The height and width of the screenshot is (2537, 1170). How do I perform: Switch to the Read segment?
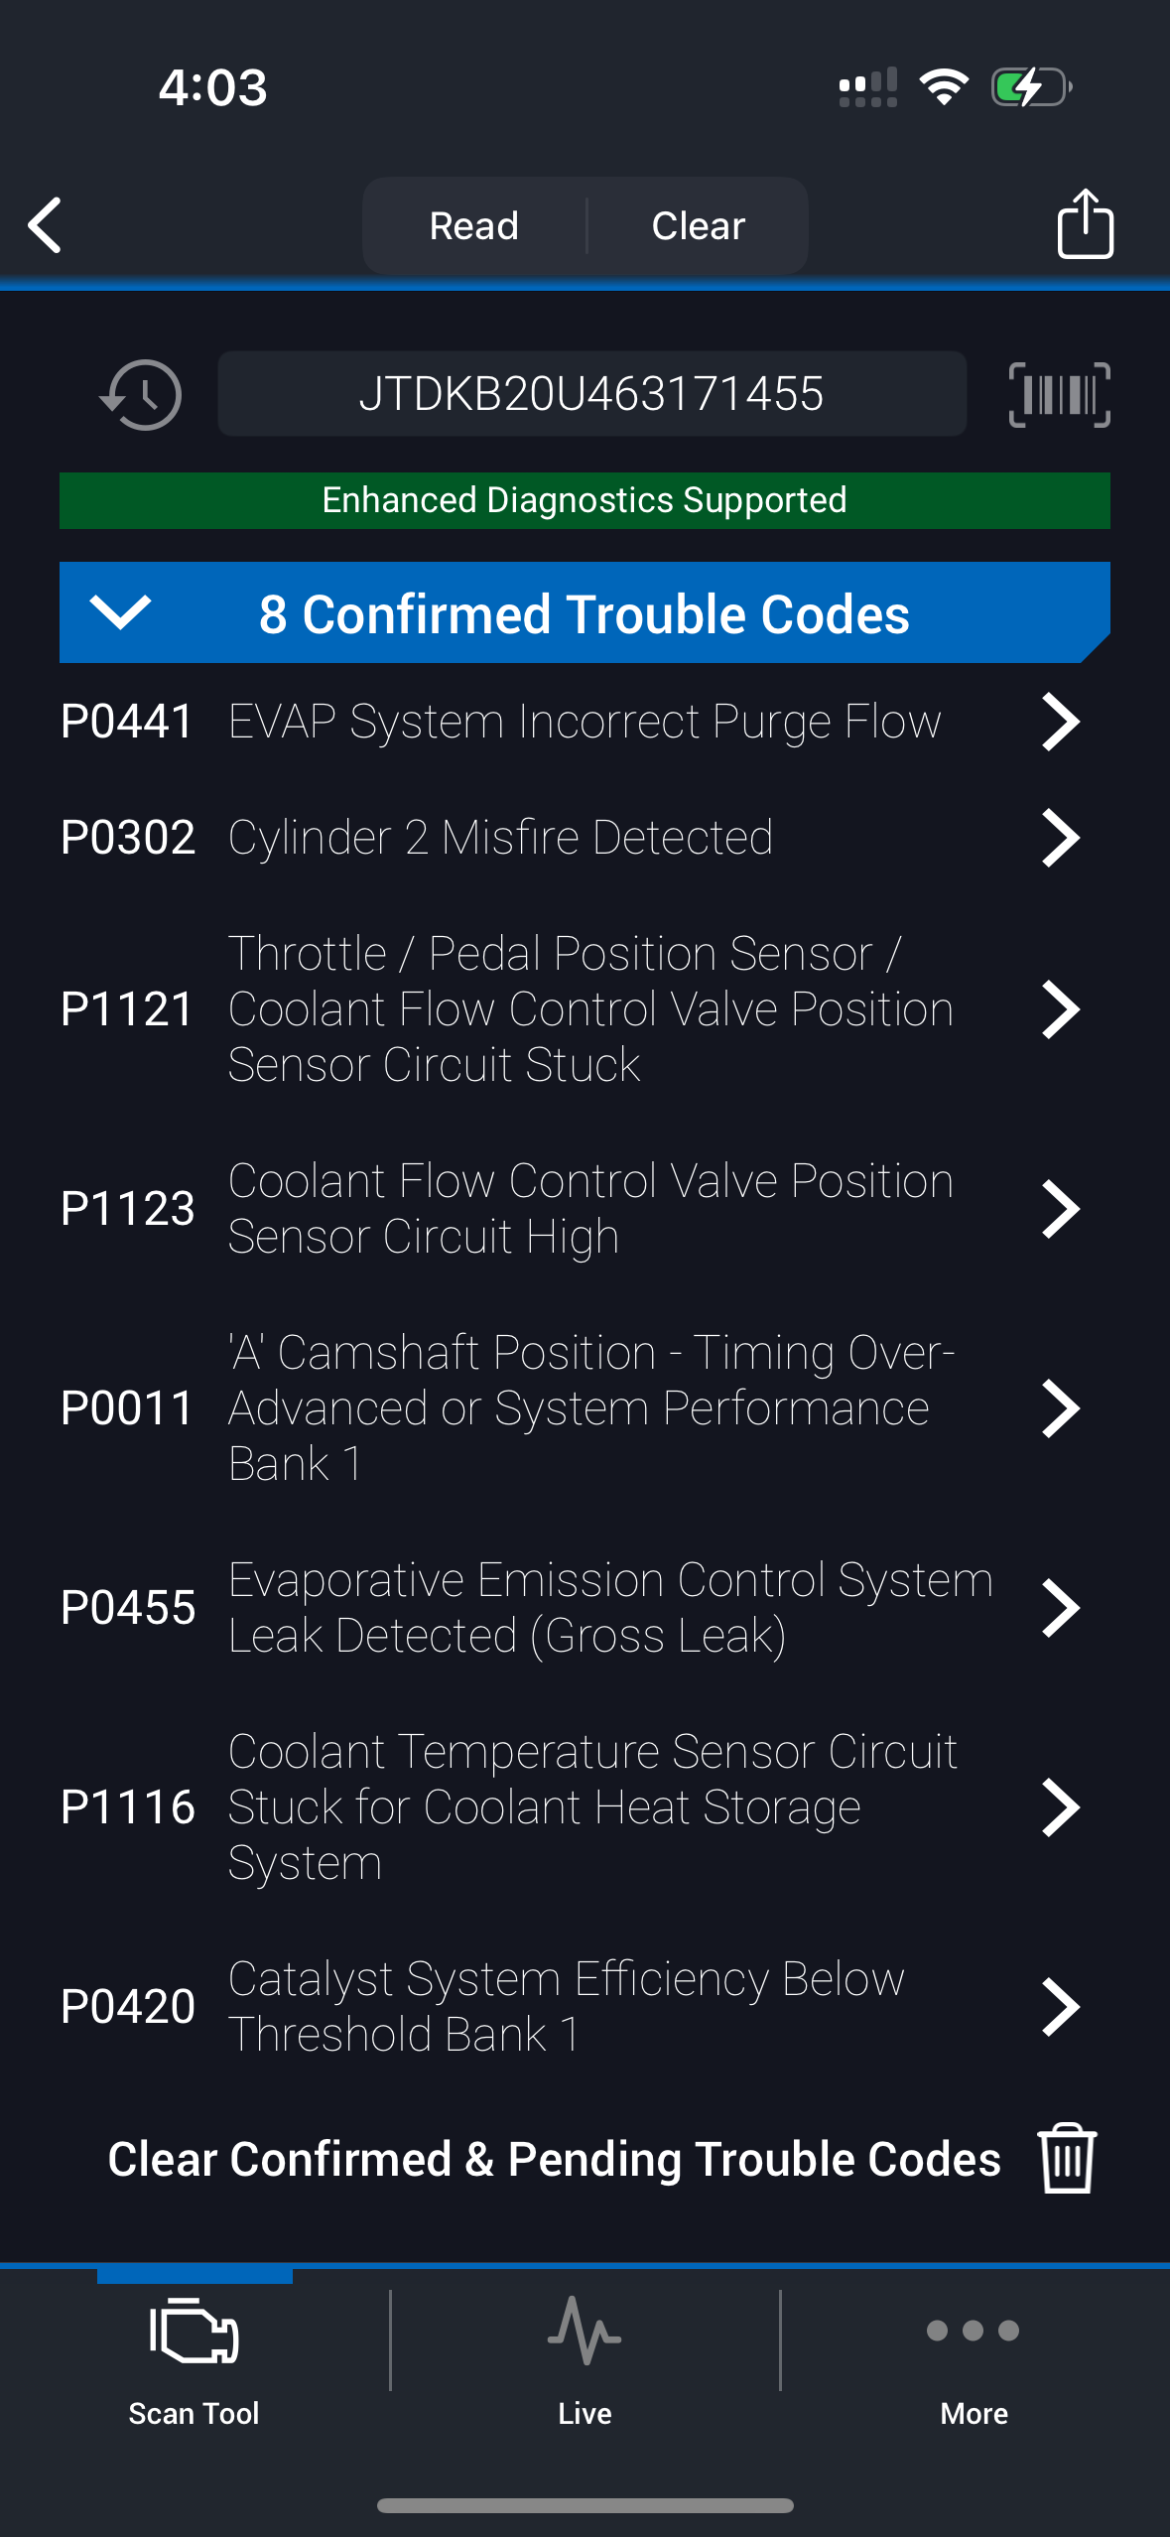pyautogui.click(x=474, y=226)
